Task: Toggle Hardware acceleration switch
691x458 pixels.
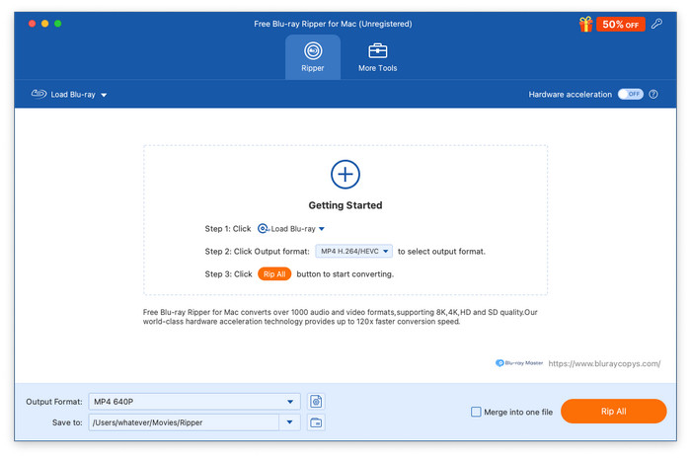Action: [x=630, y=94]
